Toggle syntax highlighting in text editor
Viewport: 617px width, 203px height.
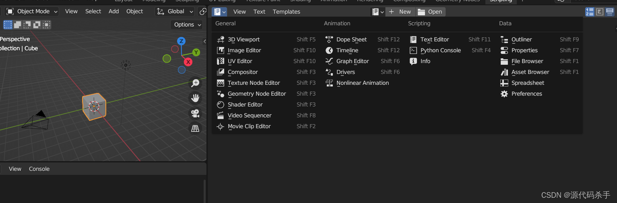coord(609,12)
